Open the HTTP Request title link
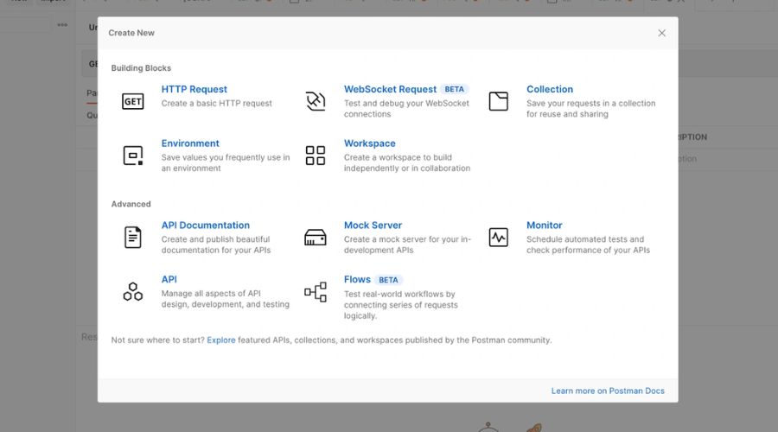The height and width of the screenshot is (432, 778). click(x=194, y=89)
